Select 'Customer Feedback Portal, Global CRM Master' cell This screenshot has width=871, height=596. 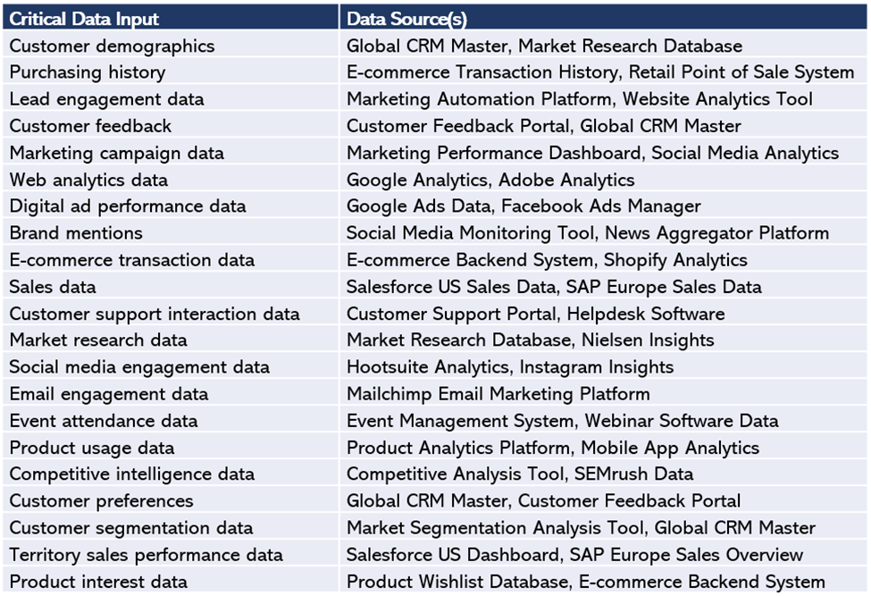point(543,126)
